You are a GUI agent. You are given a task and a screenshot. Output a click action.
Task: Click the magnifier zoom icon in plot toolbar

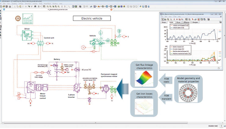pos(168,19)
